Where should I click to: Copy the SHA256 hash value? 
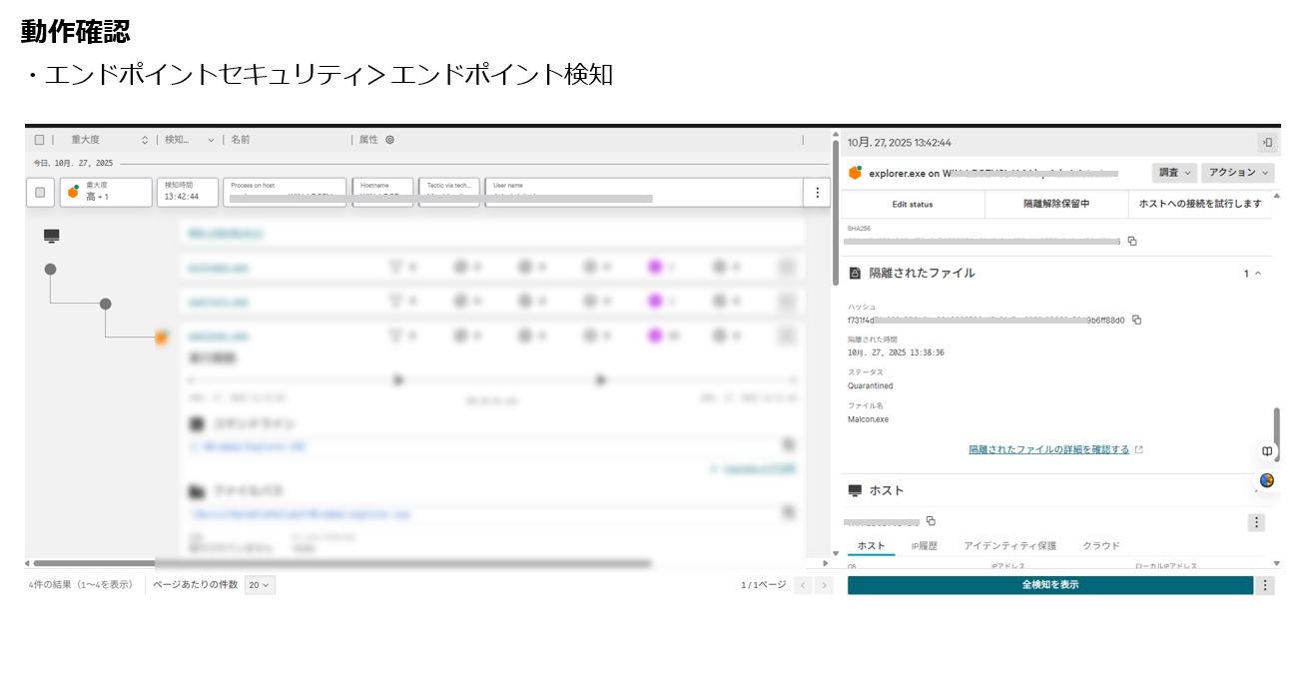coord(1132,241)
